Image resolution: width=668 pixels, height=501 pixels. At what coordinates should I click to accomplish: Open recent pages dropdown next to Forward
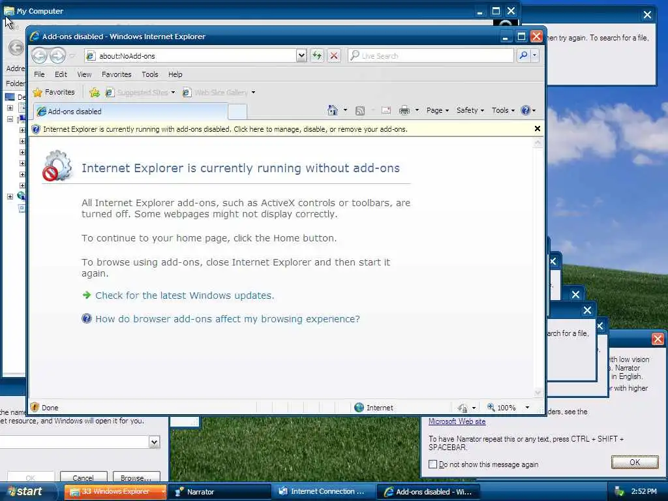(x=72, y=56)
